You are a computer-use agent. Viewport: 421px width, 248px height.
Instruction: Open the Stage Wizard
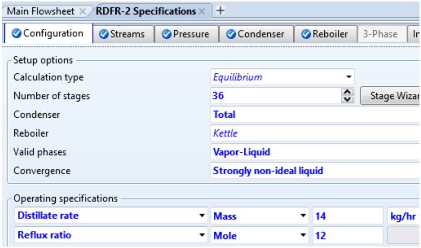(x=391, y=96)
